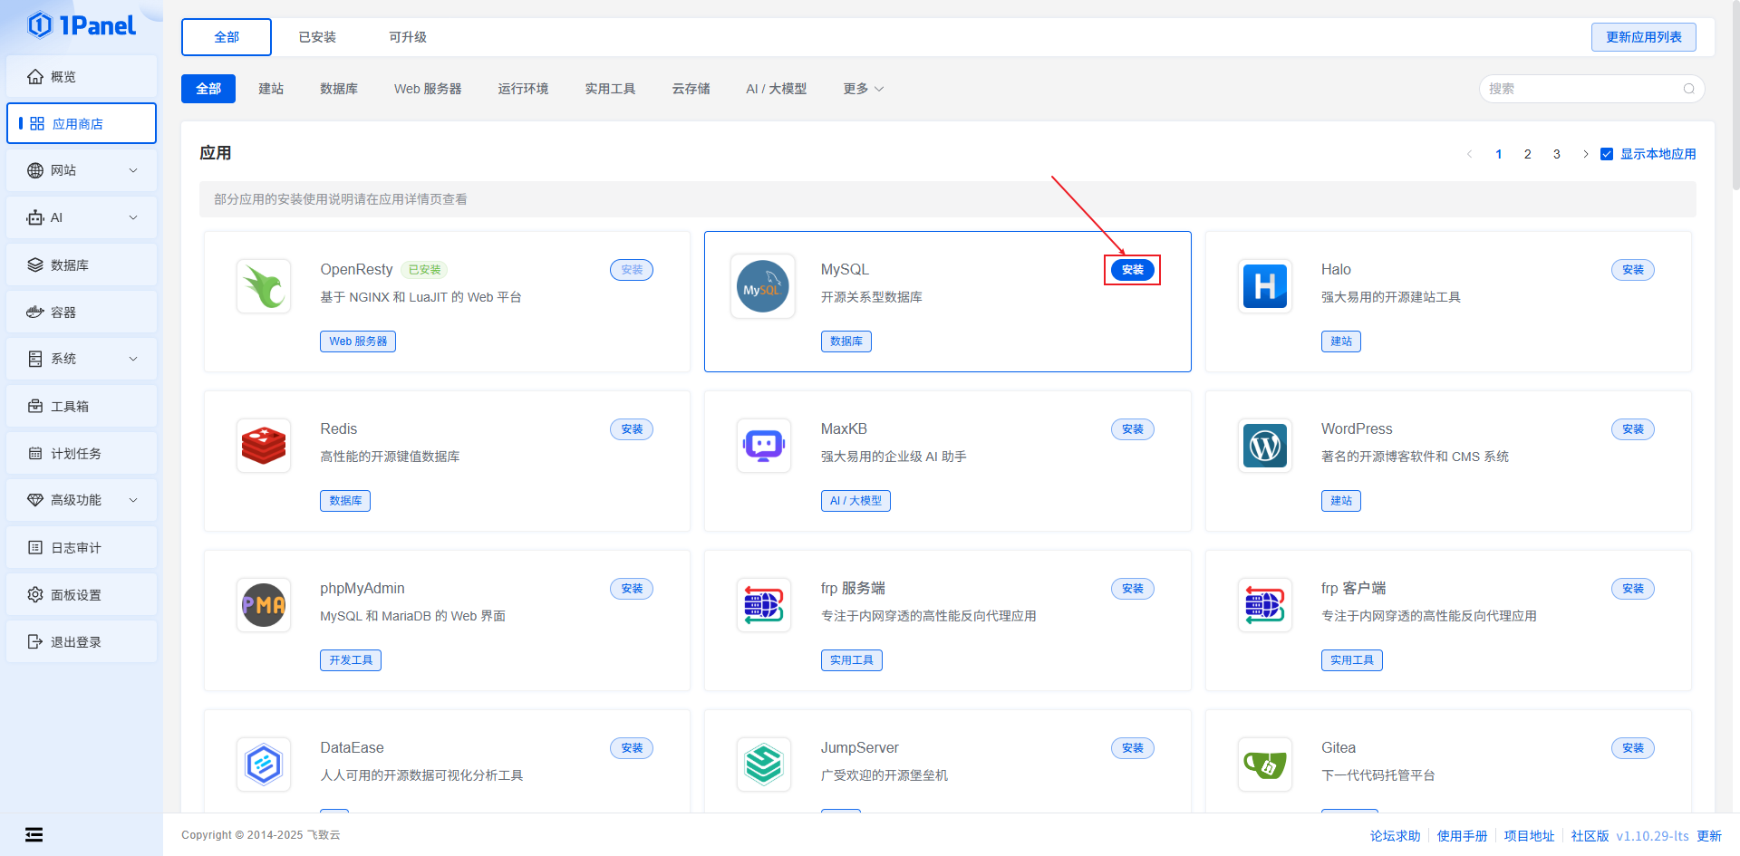Click the Web 服务器 tag on OpenResty
This screenshot has height=856, width=1740.
click(358, 341)
